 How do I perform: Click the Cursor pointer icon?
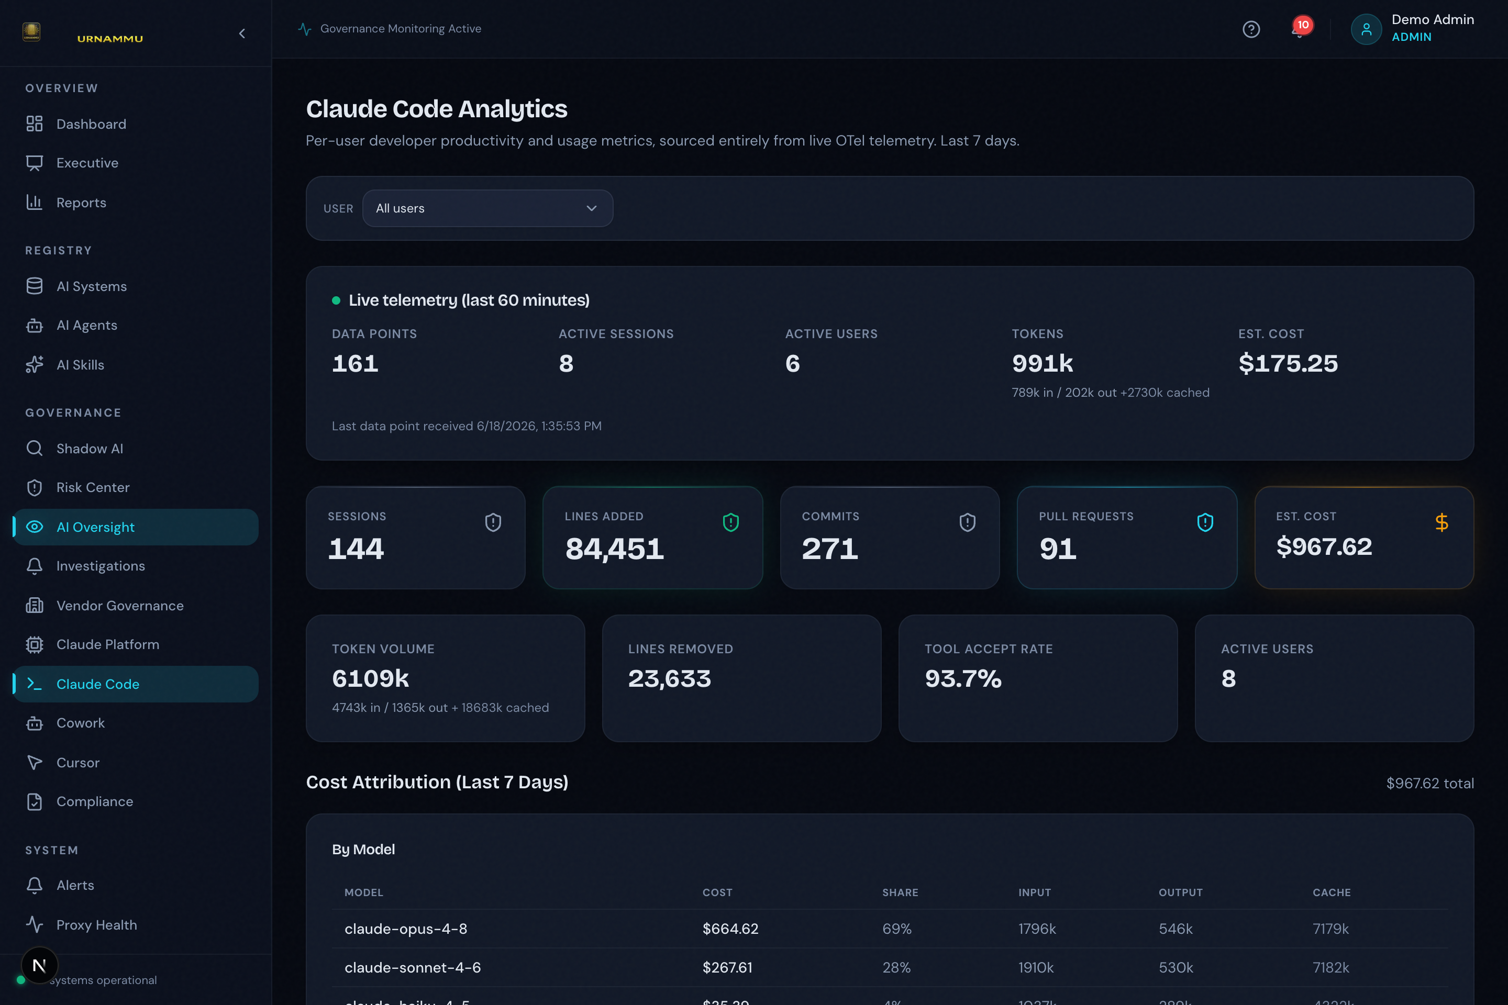pos(35,763)
